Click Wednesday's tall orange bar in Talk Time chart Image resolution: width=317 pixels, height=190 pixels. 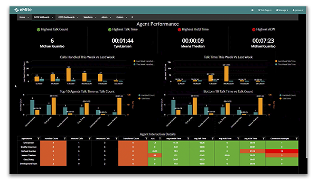pos(227,74)
